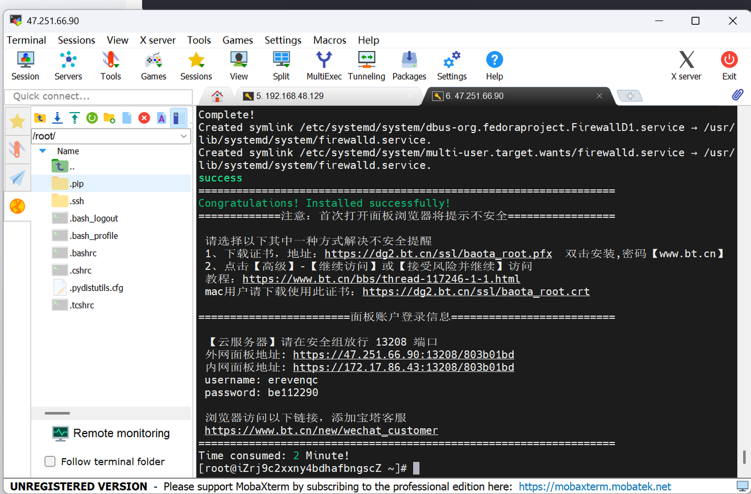Open the Tunneling toolbar icon

click(x=367, y=66)
